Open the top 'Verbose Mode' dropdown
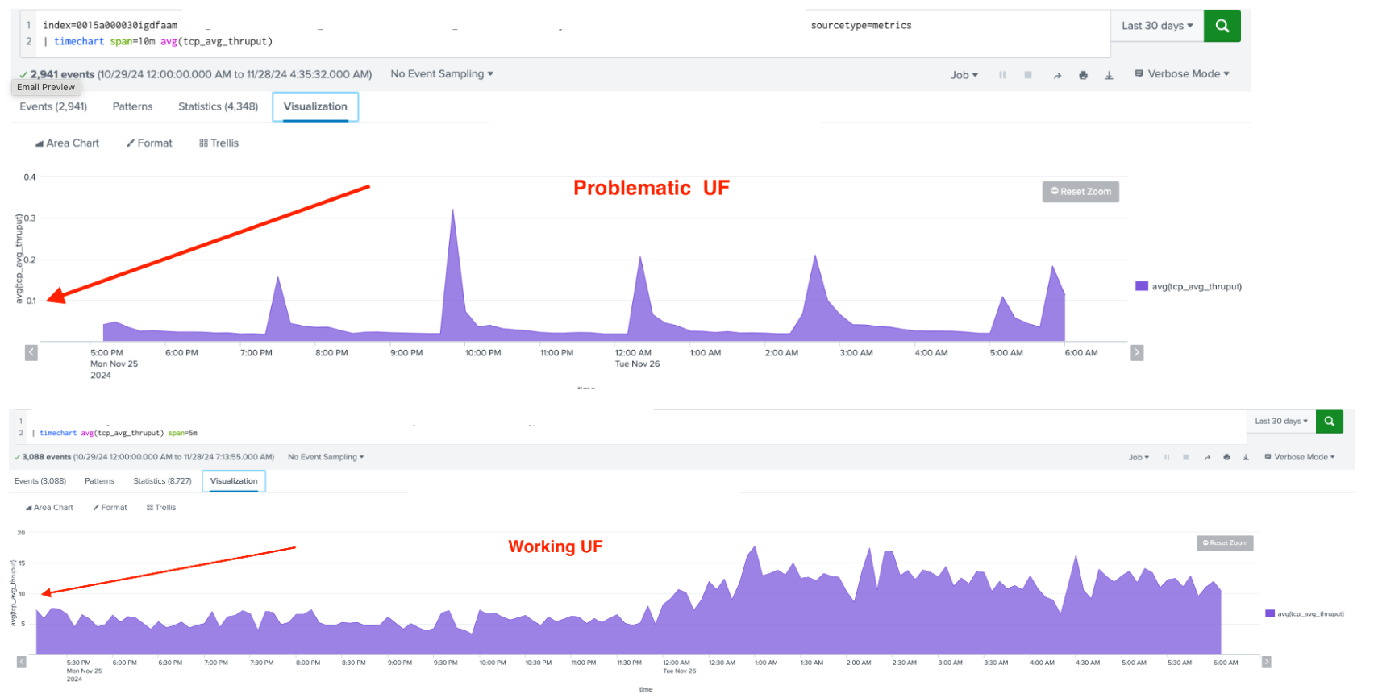The image size is (1374, 694). point(1182,74)
